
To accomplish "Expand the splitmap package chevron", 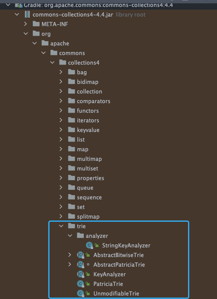I will (x=61, y=216).
